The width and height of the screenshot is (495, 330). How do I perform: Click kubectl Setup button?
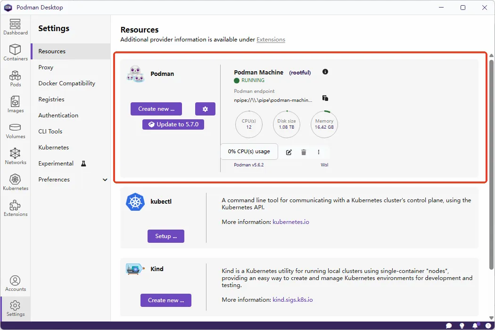[x=166, y=236]
